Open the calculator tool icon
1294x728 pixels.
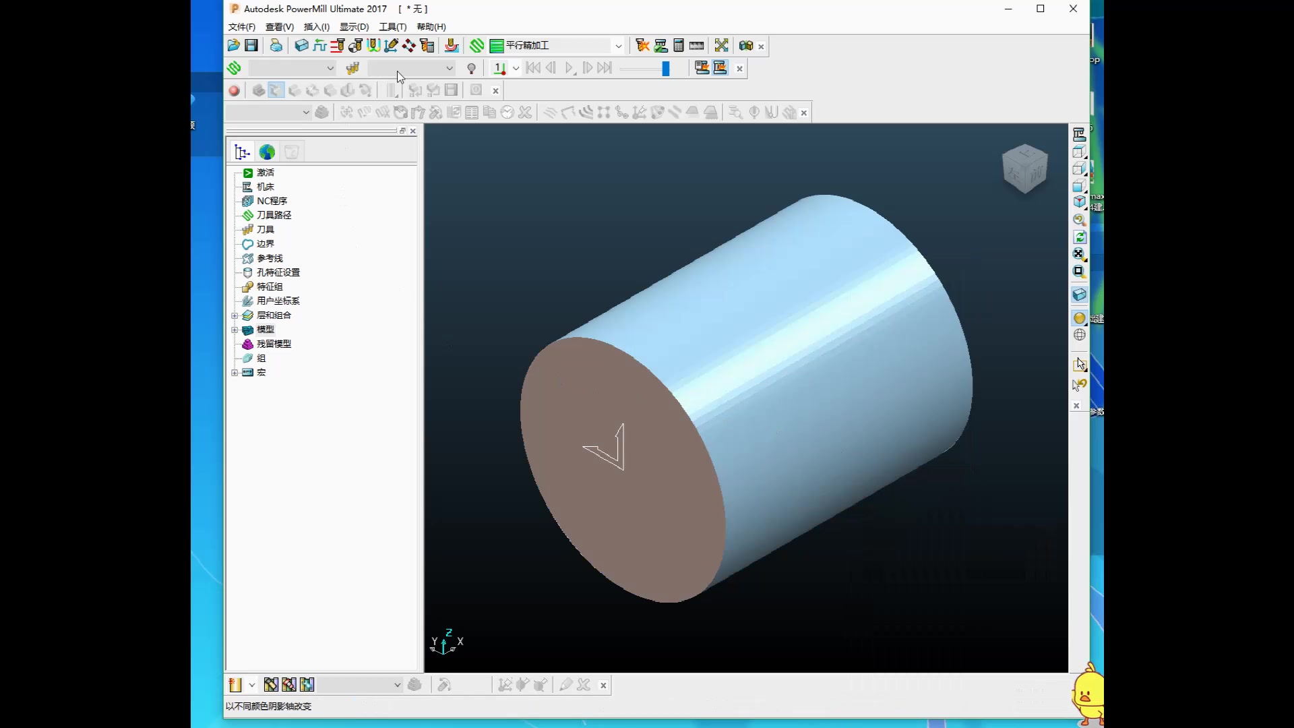679,45
